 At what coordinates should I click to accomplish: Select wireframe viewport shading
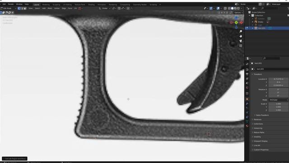[x=229, y=8]
